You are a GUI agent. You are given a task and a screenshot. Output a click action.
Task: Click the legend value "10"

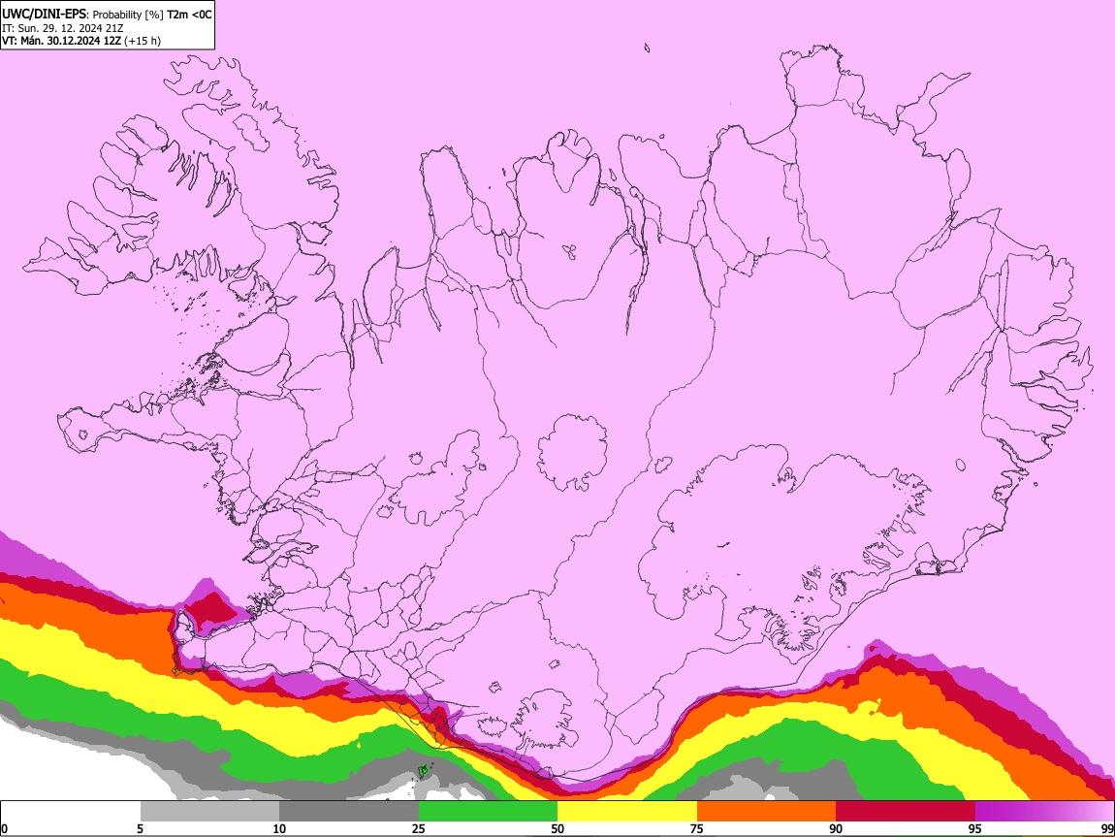point(279,829)
